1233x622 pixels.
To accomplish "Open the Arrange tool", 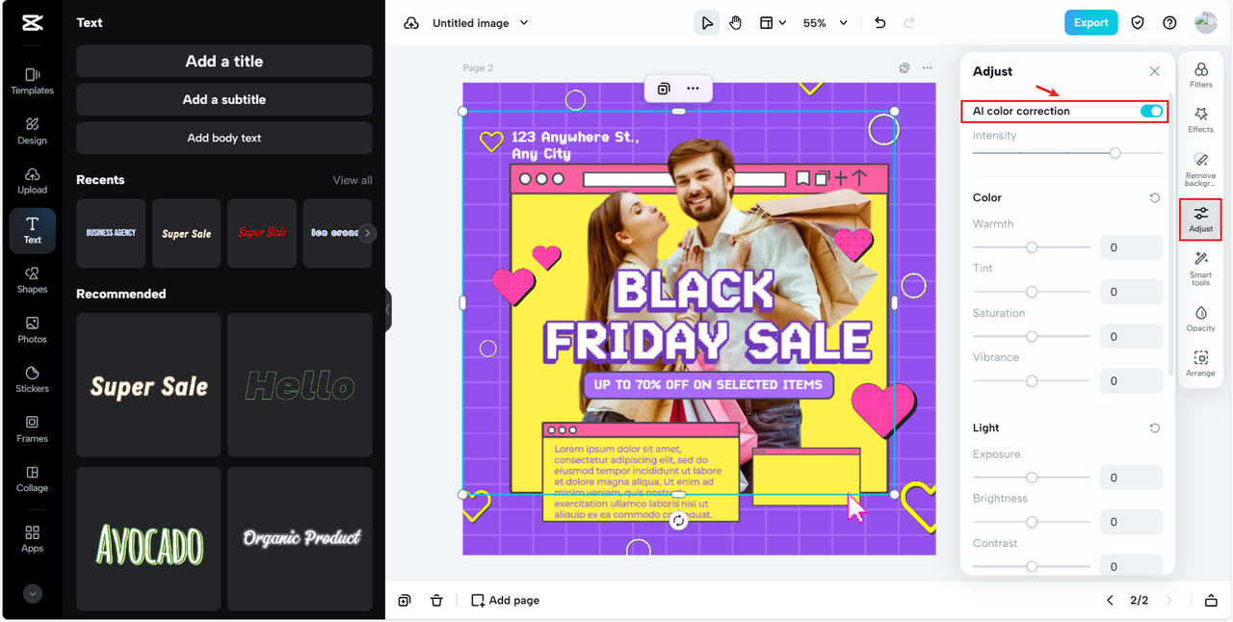I will (x=1201, y=364).
